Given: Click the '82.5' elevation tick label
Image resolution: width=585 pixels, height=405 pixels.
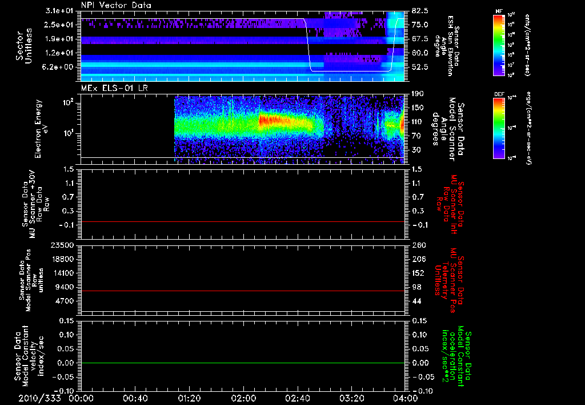Looking at the screenshot, I should 420,10.
